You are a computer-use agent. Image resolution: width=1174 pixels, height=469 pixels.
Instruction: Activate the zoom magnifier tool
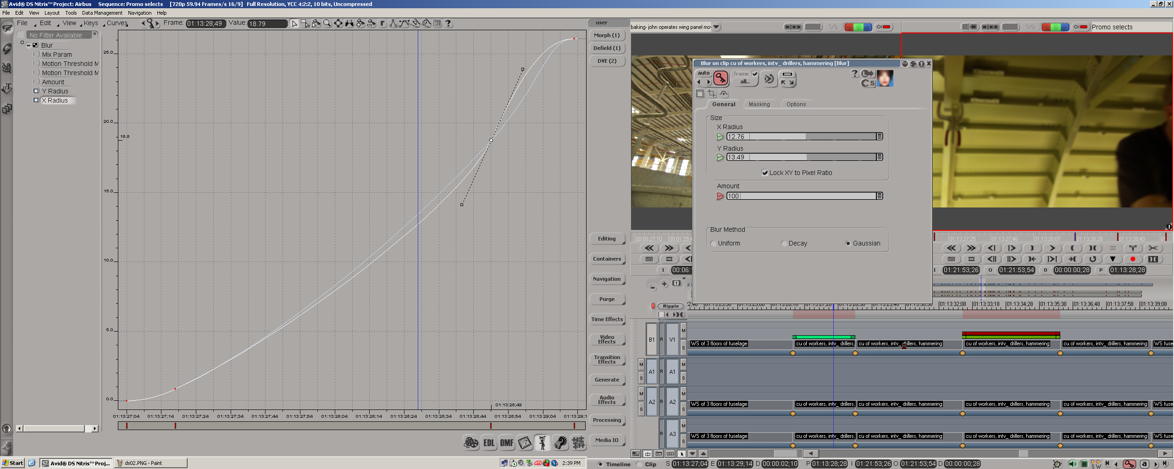point(327,23)
